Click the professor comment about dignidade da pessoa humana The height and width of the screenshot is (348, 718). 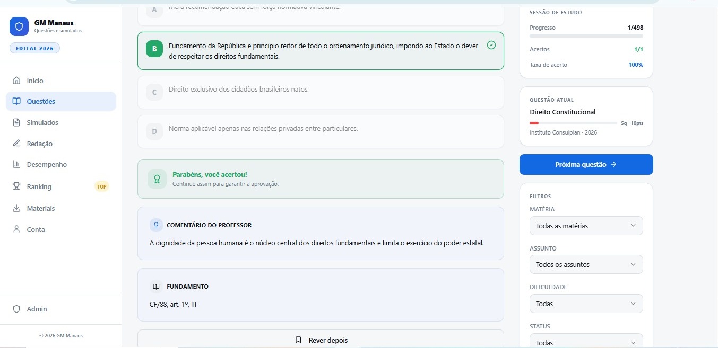click(x=317, y=243)
